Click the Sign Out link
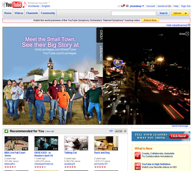Viewport: 193px width, 171px height. [185, 6]
